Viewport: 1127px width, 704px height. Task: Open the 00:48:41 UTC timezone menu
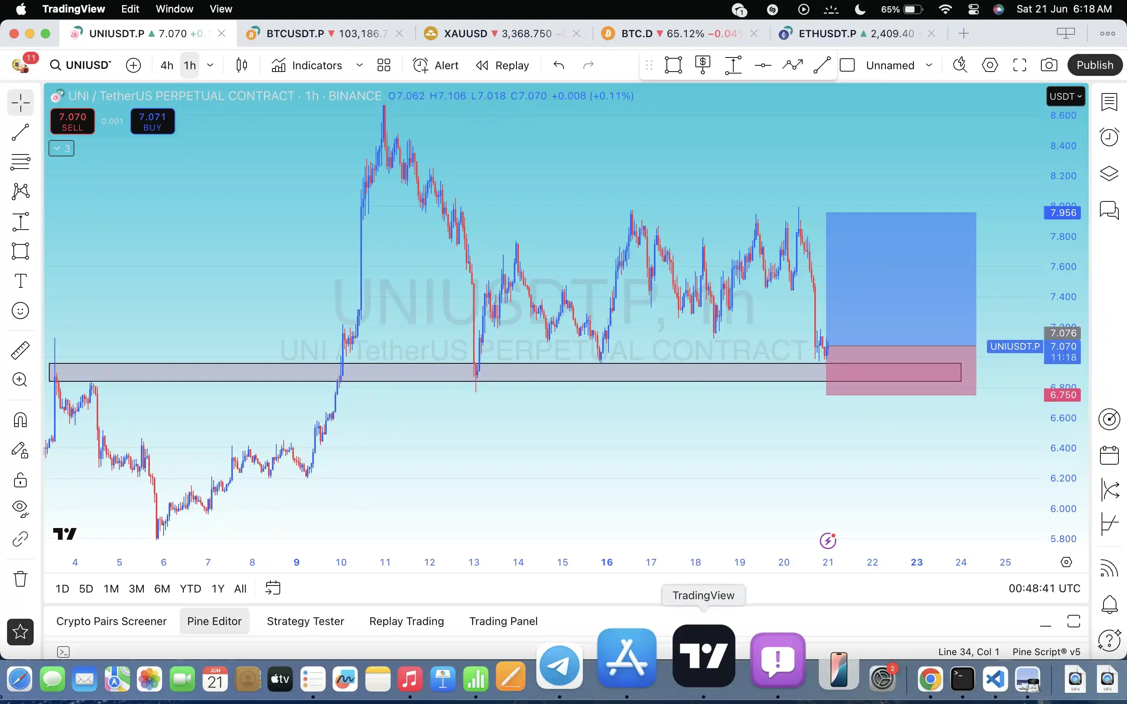1044,589
